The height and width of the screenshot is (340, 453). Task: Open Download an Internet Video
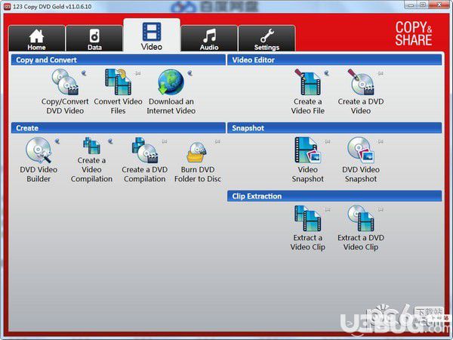[x=171, y=91]
